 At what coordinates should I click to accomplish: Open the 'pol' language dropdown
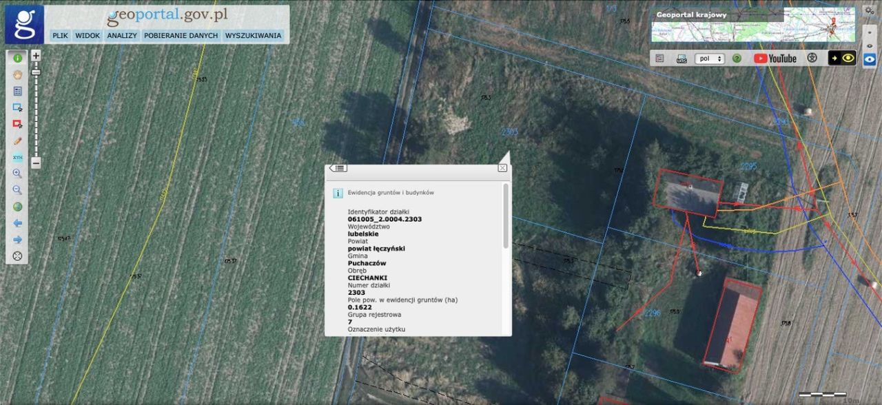pyautogui.click(x=710, y=59)
